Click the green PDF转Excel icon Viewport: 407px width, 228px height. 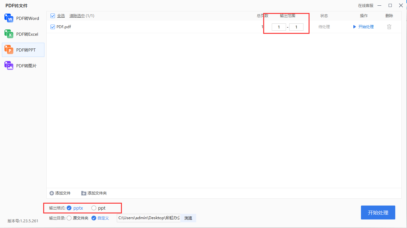point(9,34)
